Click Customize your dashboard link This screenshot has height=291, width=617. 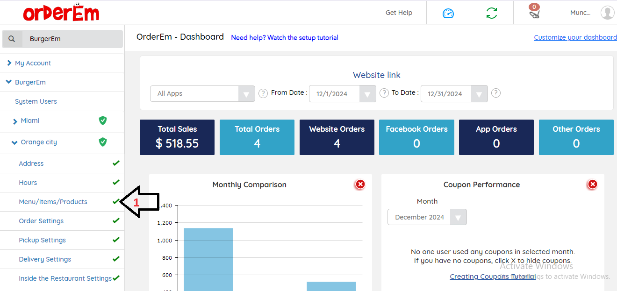(x=575, y=37)
